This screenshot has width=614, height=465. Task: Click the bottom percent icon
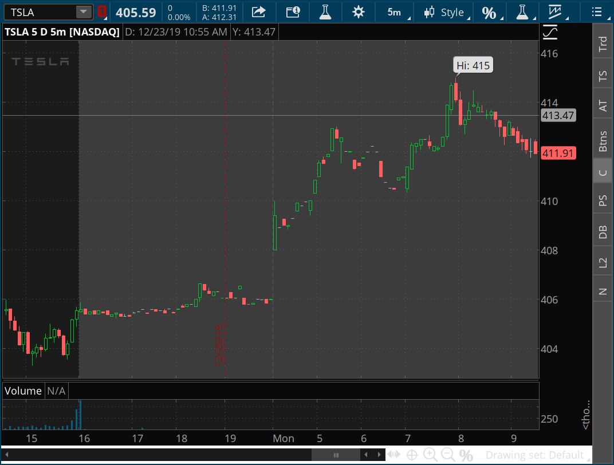[466, 455]
